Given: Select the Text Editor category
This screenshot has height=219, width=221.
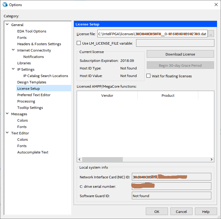Looking at the screenshot, I should pos(20,133).
